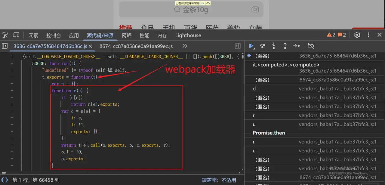Select the Promise.then call stack entry
The height and width of the screenshot is (185, 385).
(269, 133)
